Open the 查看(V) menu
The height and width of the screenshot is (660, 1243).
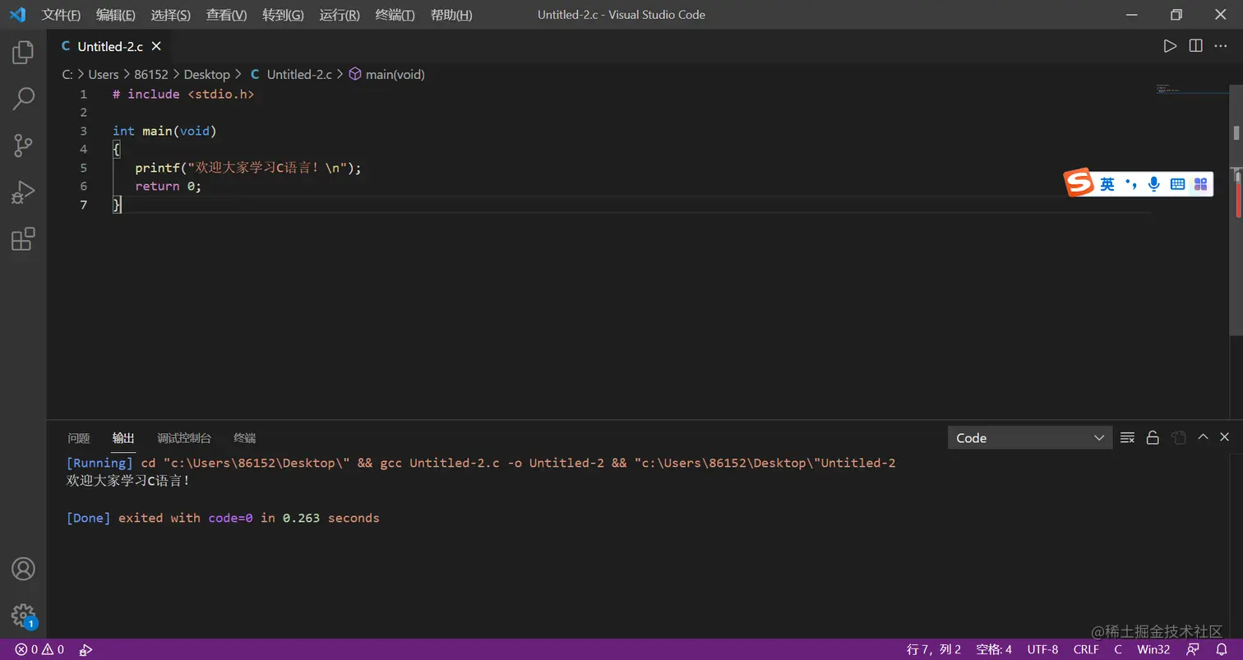(x=226, y=15)
